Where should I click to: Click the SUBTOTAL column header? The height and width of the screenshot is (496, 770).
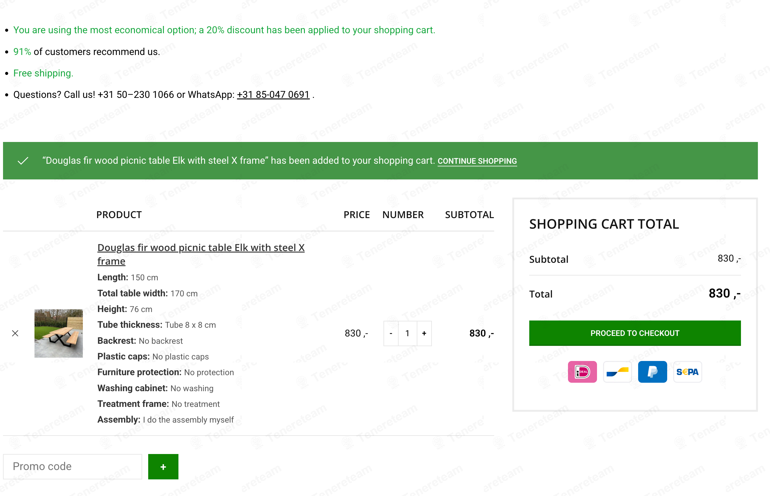coord(469,215)
